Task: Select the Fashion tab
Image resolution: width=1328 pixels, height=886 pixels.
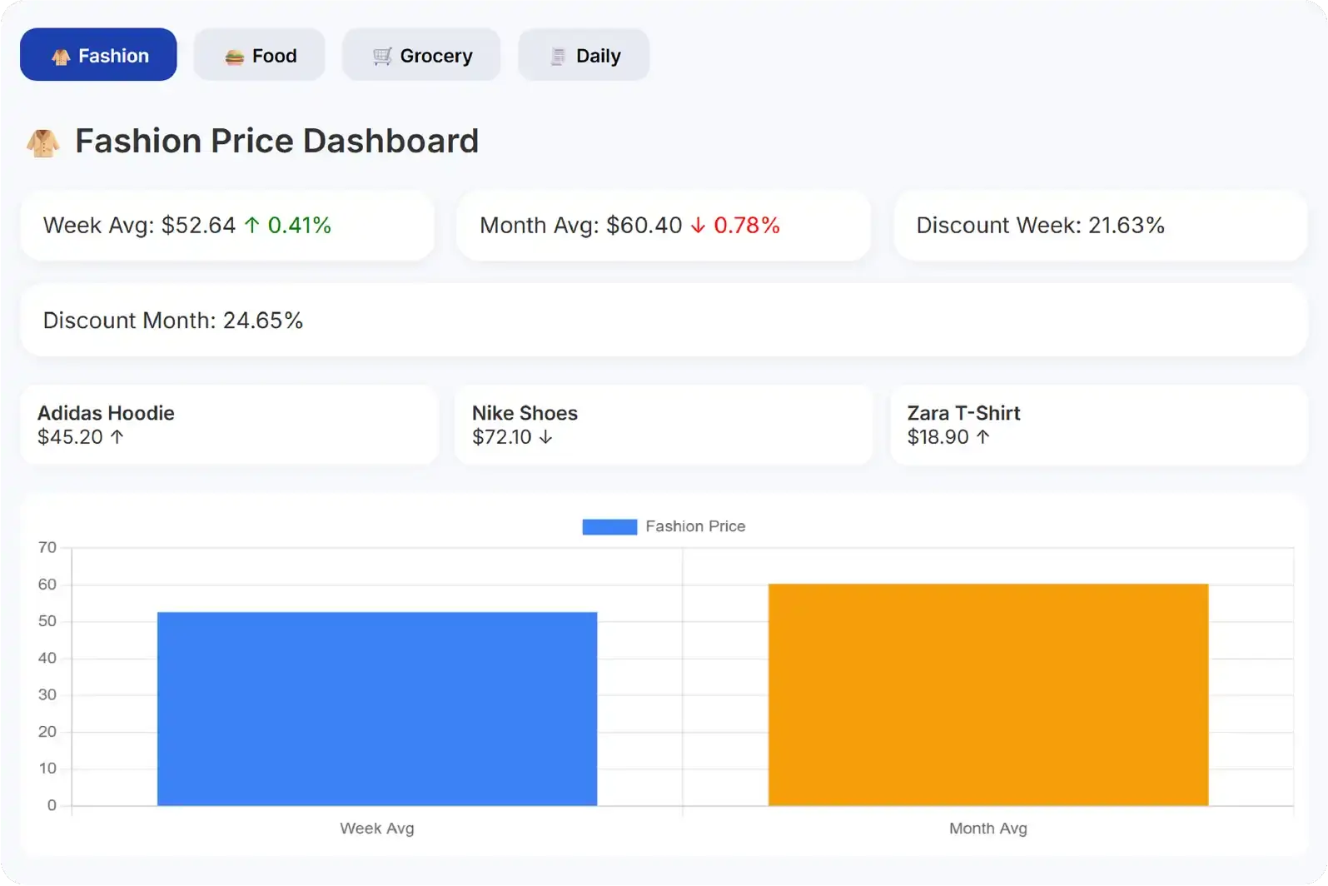Action: [98, 55]
